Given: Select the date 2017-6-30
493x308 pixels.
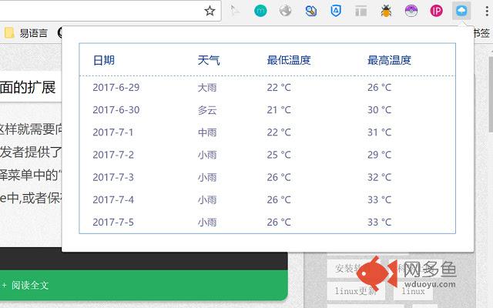Looking at the screenshot, I should [116, 110].
